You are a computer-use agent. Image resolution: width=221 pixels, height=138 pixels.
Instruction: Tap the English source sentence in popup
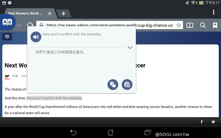(72, 34)
